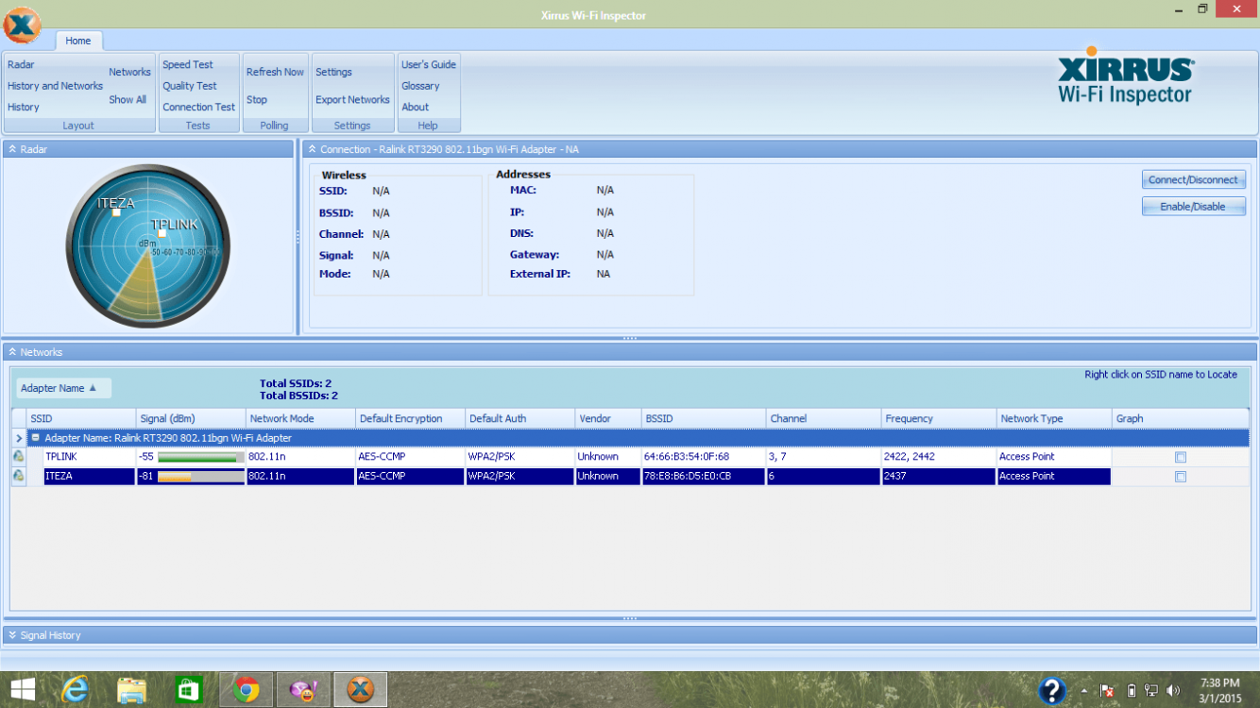
Task: Choose History layout option
Action: point(24,107)
